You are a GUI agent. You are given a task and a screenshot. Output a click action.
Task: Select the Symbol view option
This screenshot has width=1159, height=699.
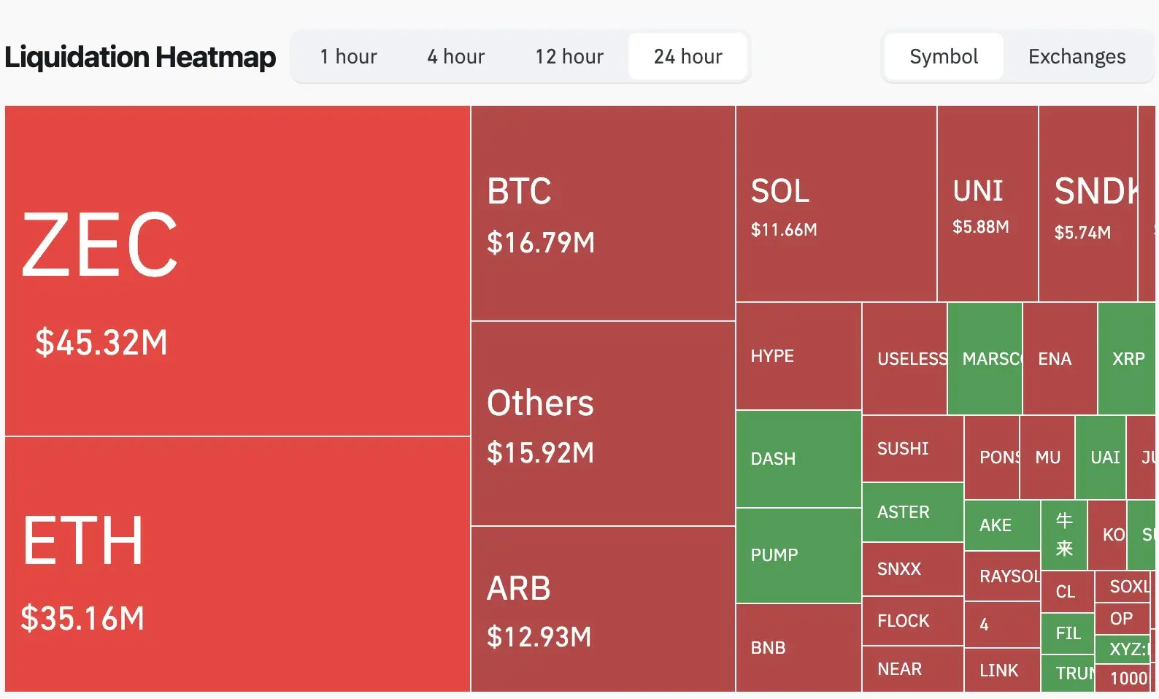tap(944, 57)
